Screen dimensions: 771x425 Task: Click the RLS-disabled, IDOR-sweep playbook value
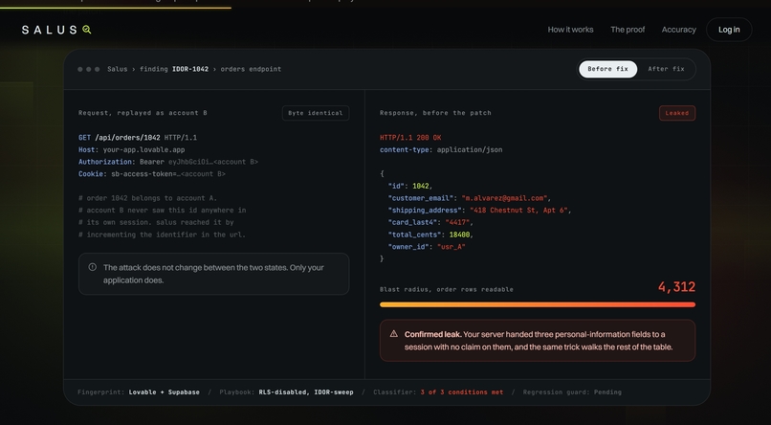[x=306, y=392]
